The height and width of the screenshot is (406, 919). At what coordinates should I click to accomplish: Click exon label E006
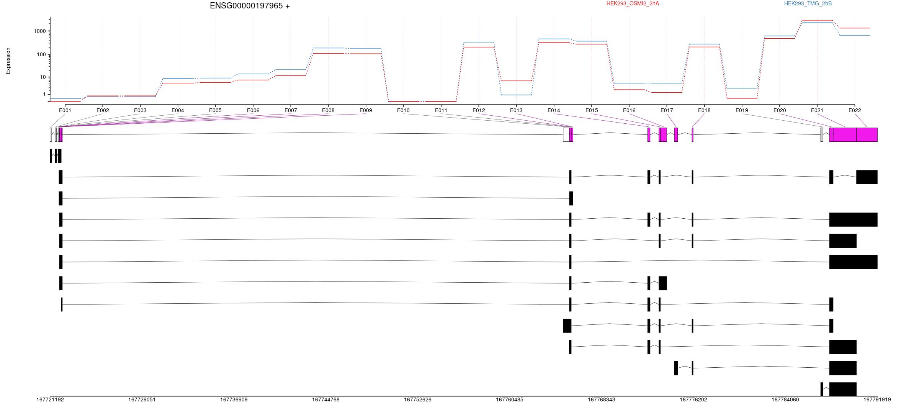pos(253,110)
